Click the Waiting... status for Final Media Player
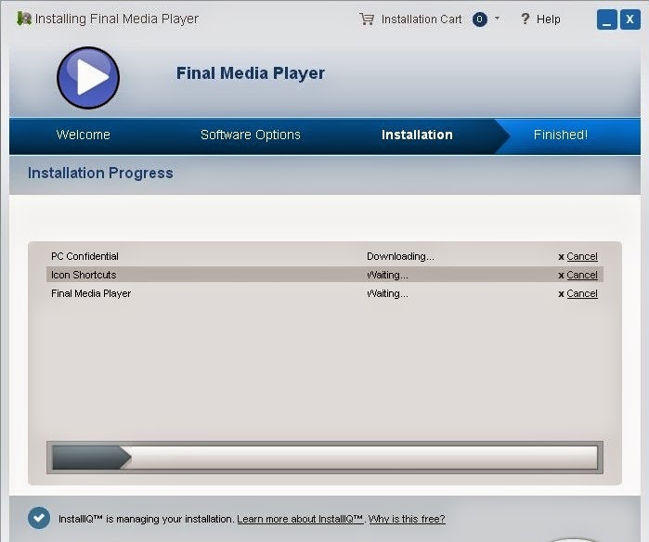 pyautogui.click(x=387, y=294)
